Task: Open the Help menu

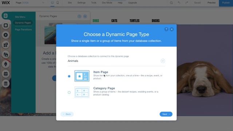Action: pos(120,3)
